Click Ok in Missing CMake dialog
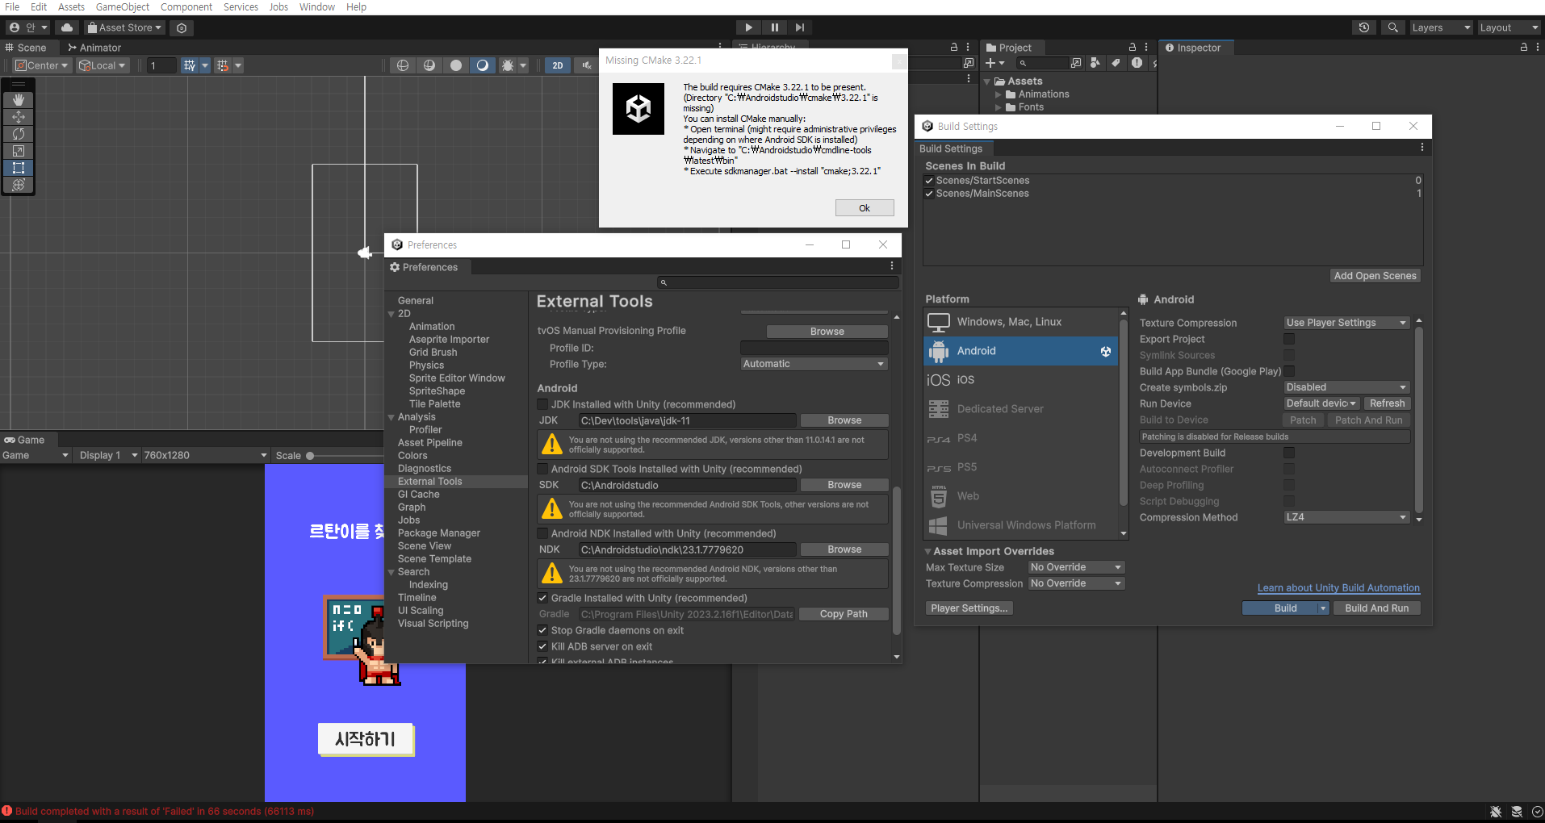 coord(865,208)
